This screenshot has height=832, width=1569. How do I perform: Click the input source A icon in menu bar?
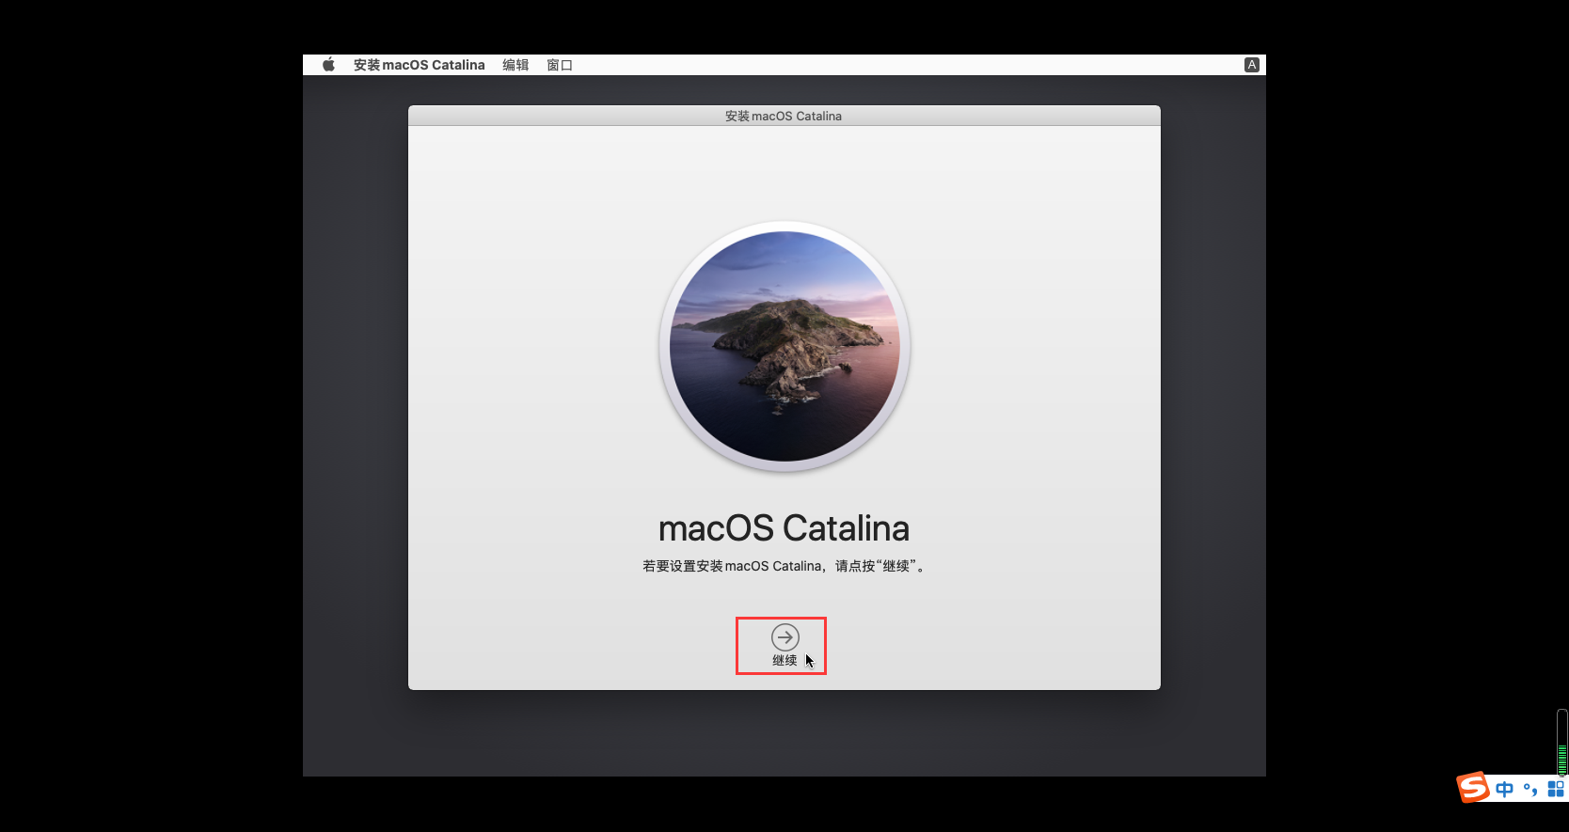(x=1251, y=65)
